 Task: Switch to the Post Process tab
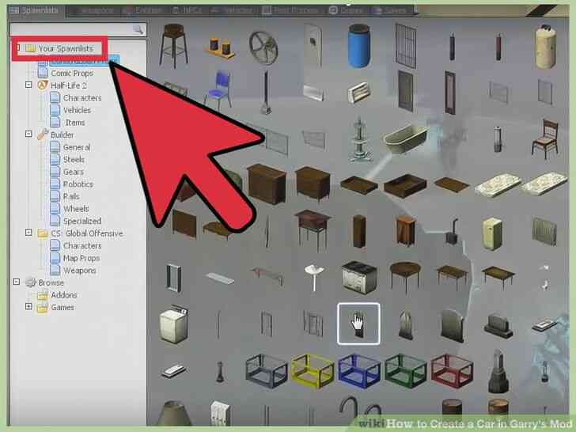291,10
